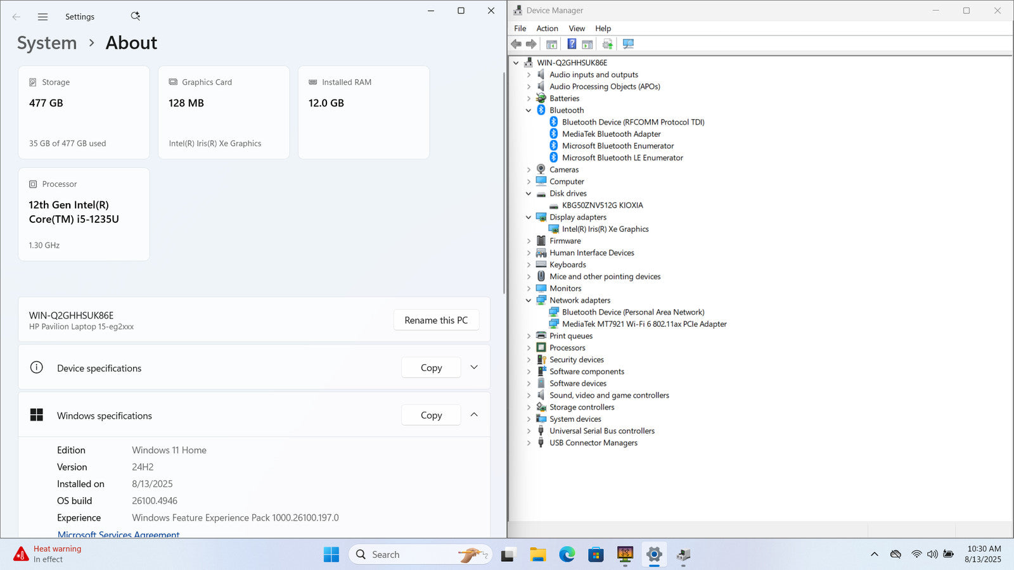Screen dimensions: 1014x570
Task: Expand the Device specifications section
Action: click(x=474, y=367)
